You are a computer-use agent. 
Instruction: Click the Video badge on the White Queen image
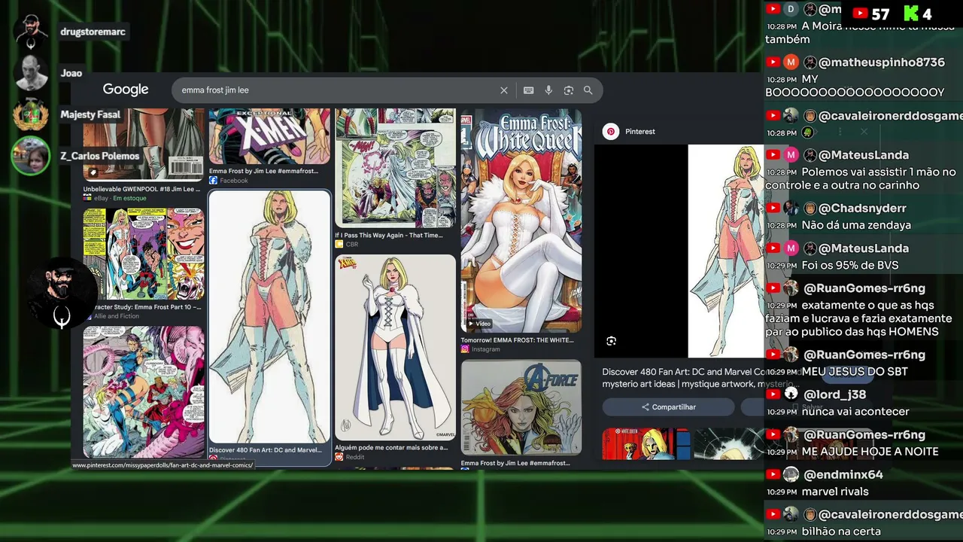click(x=479, y=324)
